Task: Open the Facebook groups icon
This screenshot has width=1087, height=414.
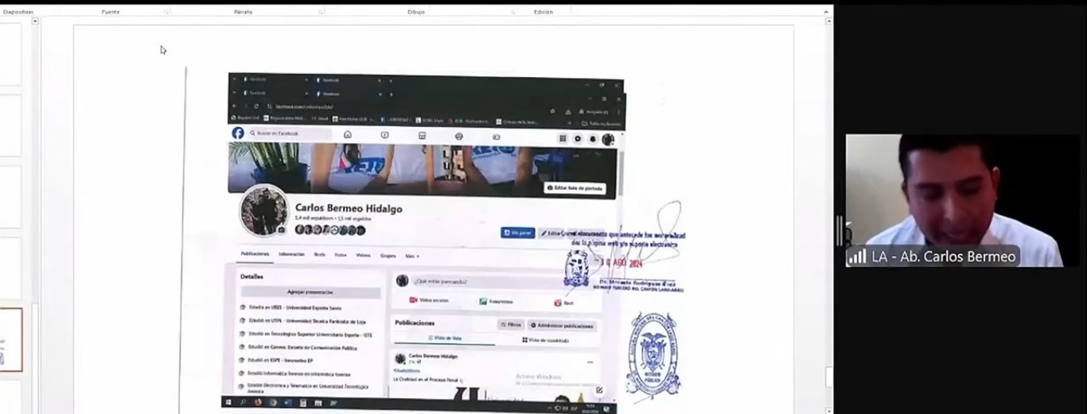Action: coord(459,137)
